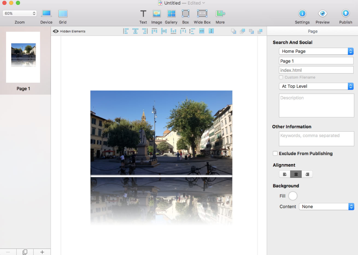Toggle Hidden Elements visibility
Image resolution: width=358 pixels, height=255 pixels.
tap(69, 31)
